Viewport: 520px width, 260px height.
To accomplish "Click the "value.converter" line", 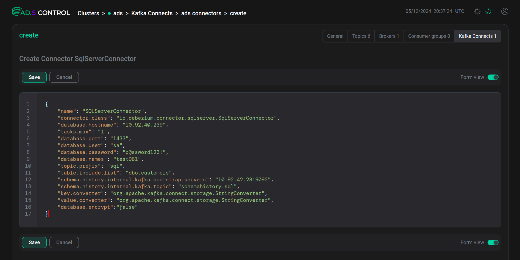I will [165, 200].
